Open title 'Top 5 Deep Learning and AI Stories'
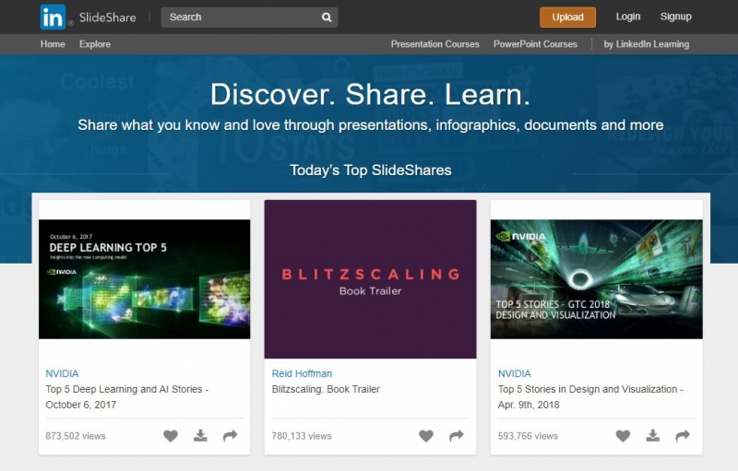The height and width of the screenshot is (471, 738). click(x=127, y=396)
